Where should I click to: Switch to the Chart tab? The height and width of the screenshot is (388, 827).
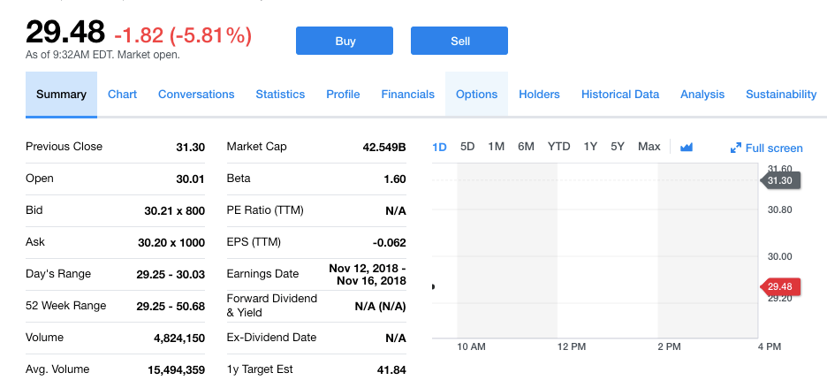[122, 95]
